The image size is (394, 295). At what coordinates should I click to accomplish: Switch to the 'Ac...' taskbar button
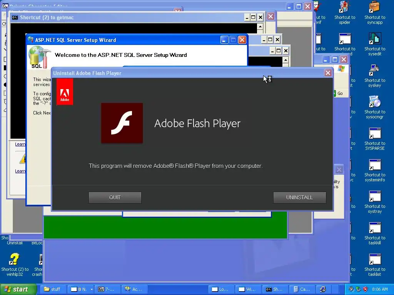[x=134, y=290]
